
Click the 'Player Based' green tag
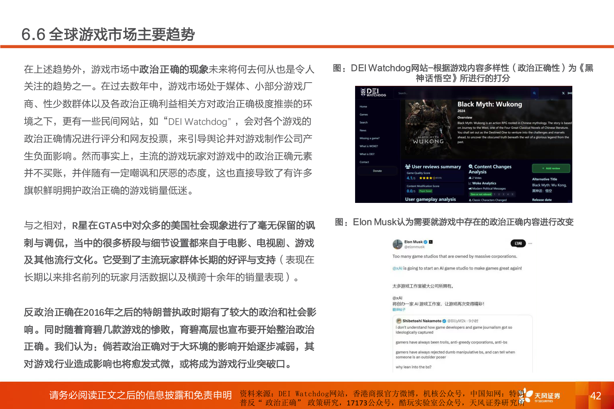click(425, 191)
